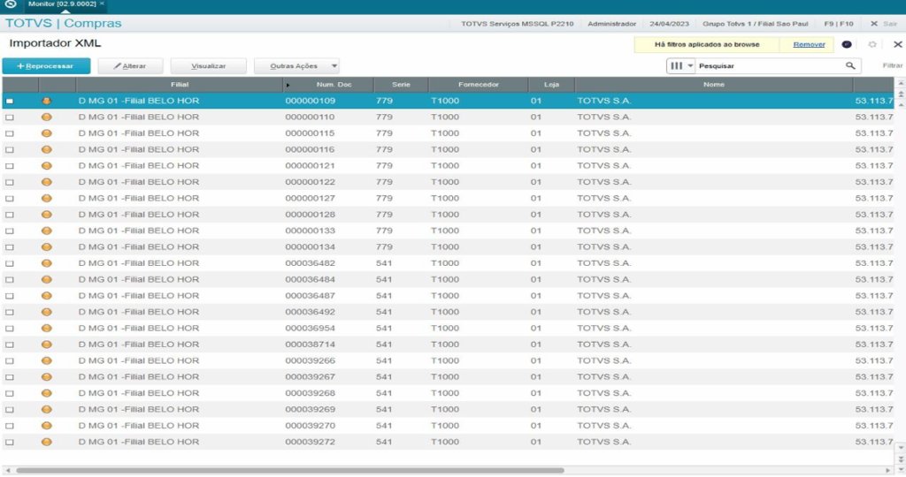Click the orange status icon of document 000000127
906x477 pixels.
coord(47,198)
